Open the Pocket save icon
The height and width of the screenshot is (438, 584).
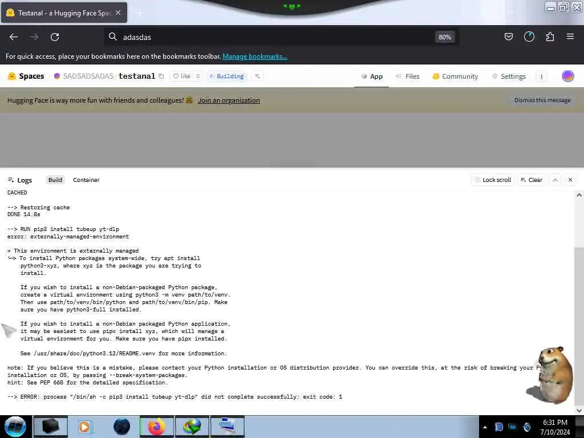pyautogui.click(x=508, y=36)
